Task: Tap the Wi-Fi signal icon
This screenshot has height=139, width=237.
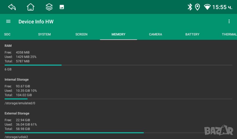Action: (207, 7)
